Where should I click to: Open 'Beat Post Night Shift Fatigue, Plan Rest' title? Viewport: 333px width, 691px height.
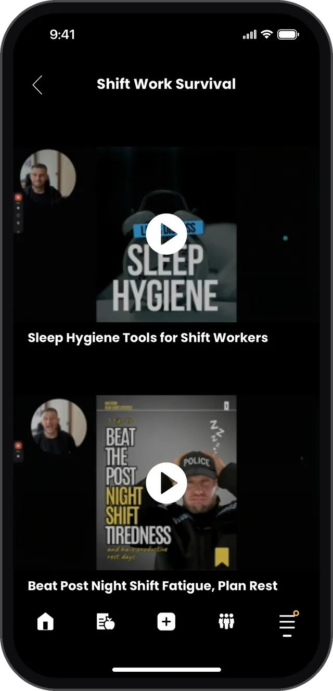coord(152,586)
